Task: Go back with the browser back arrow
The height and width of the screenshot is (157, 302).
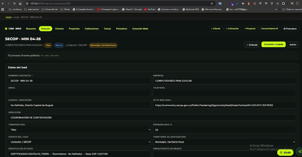Action: [x=3, y=4]
